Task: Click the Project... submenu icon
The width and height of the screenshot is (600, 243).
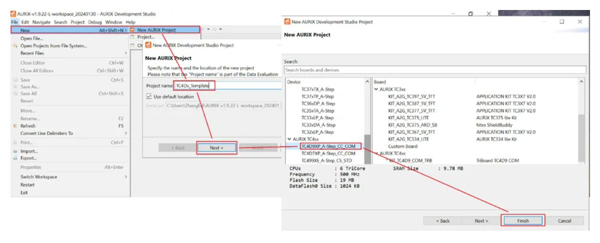Action: [133, 37]
